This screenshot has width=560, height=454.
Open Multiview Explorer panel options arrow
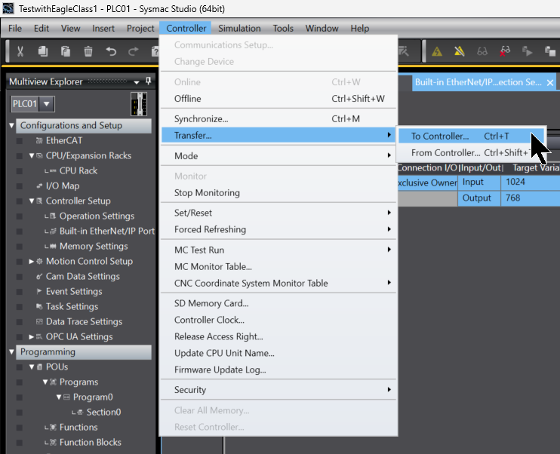(137, 82)
